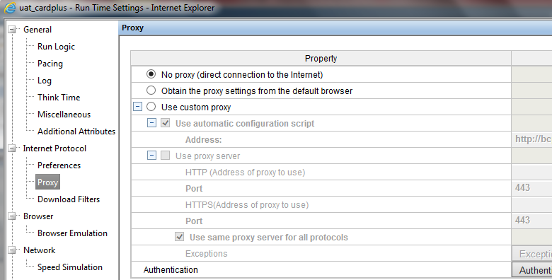Collapse the Browser tree node

coord(12,216)
